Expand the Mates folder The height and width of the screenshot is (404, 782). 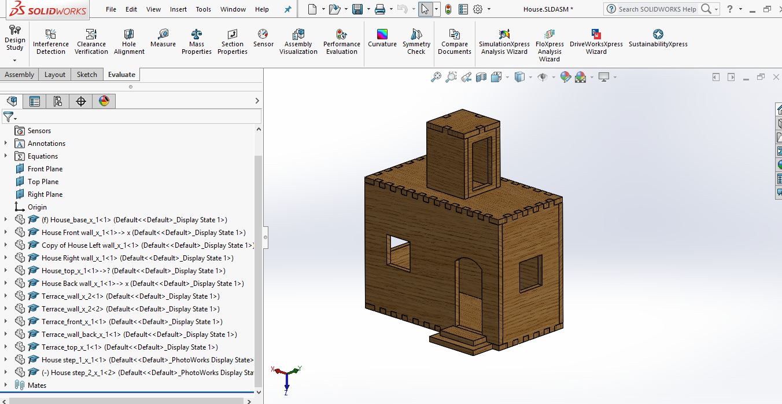point(6,385)
